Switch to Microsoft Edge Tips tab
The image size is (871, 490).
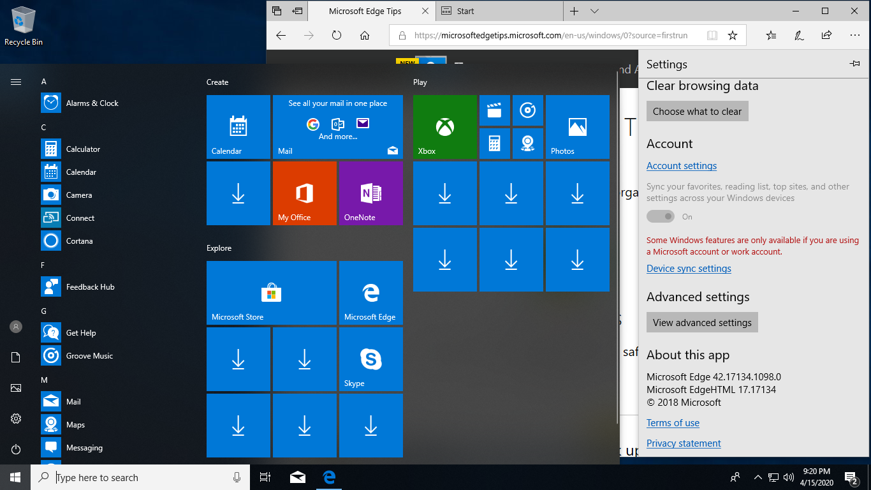(365, 11)
